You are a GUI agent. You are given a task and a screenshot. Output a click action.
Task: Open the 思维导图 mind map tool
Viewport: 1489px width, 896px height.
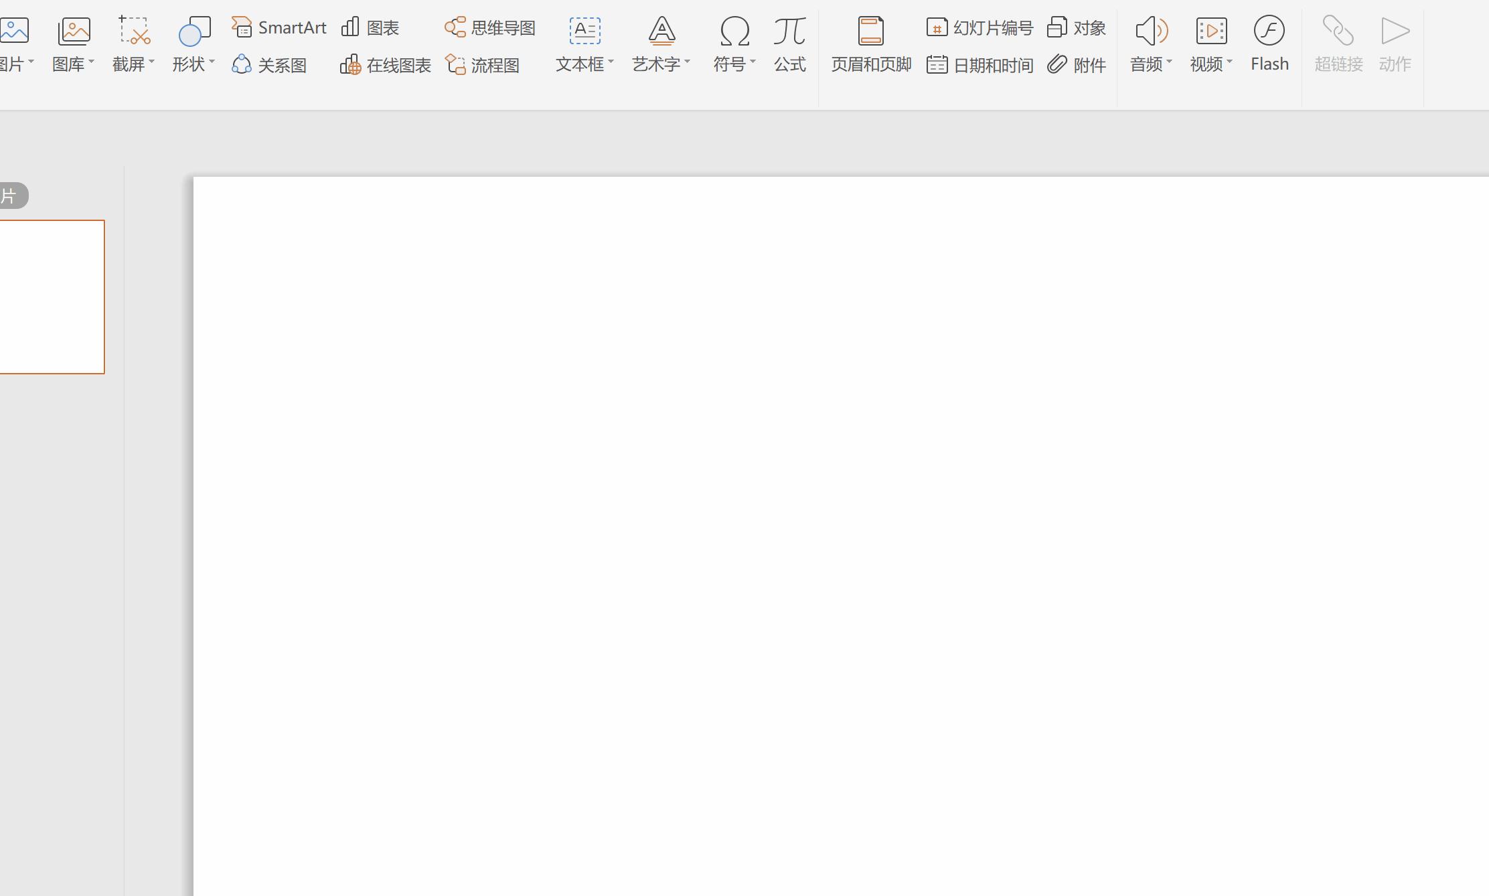[490, 28]
